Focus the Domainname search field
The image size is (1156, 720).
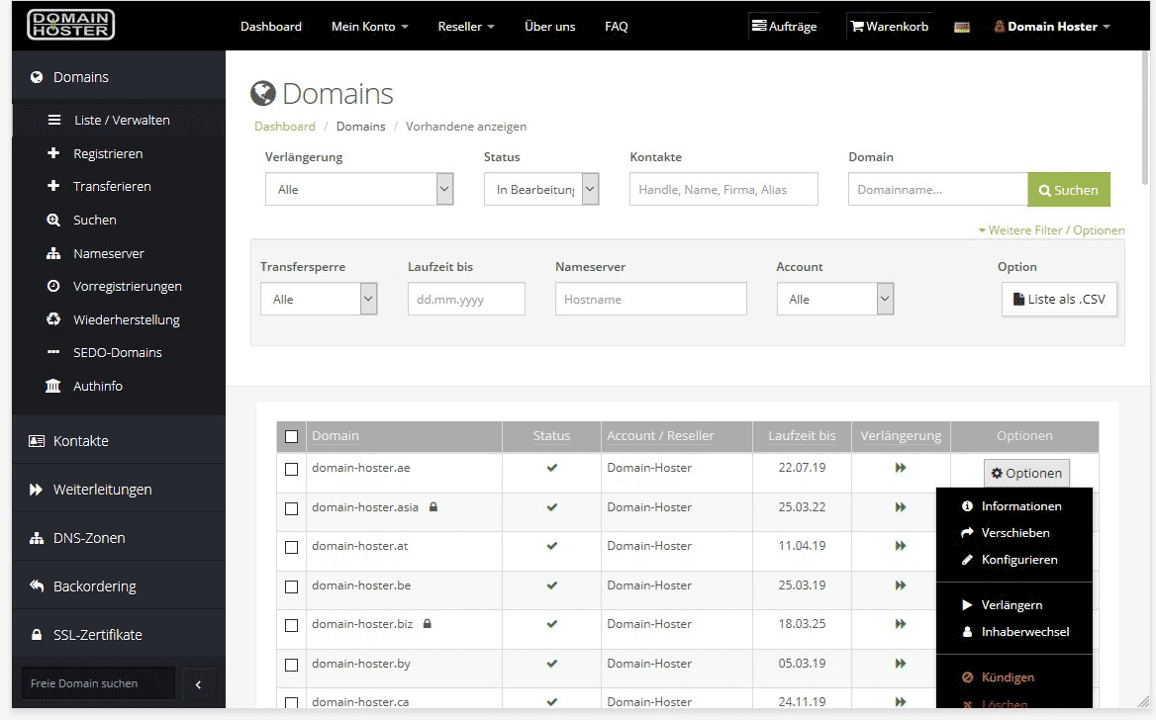pyautogui.click(x=938, y=190)
